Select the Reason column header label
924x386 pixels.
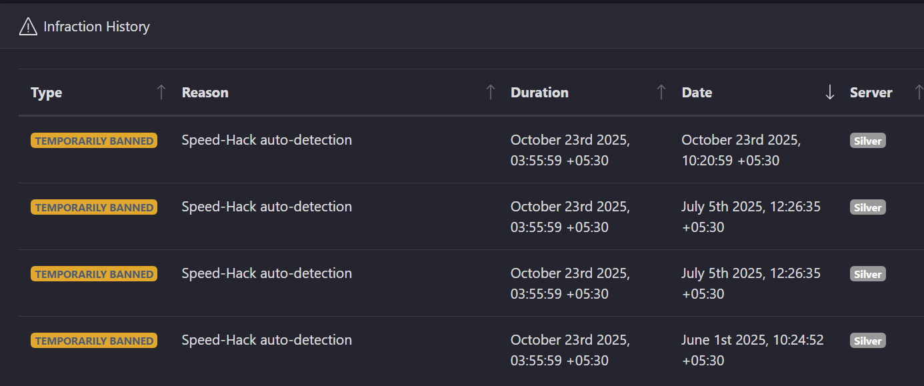tap(205, 93)
